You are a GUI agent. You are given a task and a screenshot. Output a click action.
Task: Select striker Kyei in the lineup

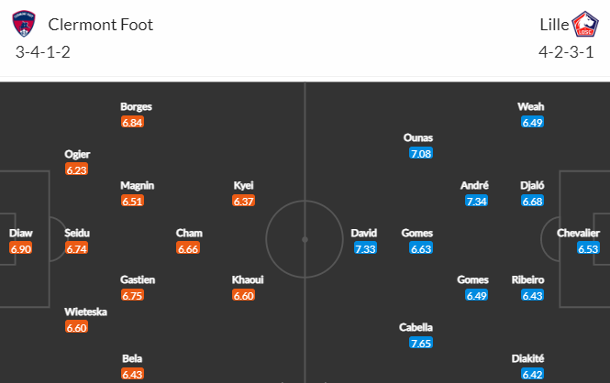pos(243,185)
